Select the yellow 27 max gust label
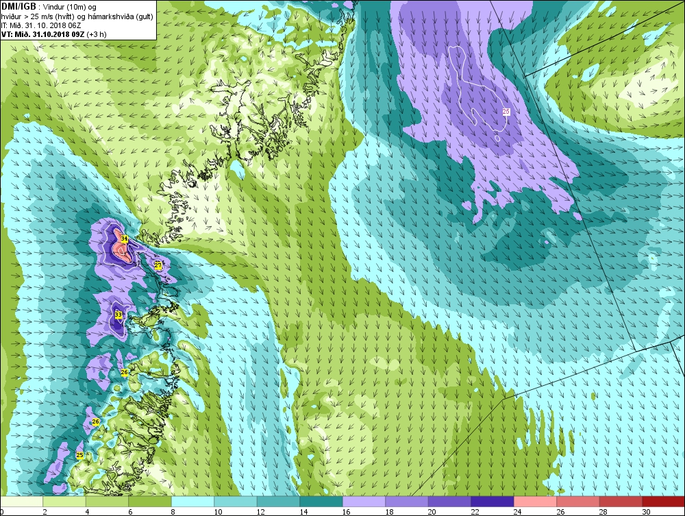Viewport: 685px width, 516px height. (x=158, y=265)
